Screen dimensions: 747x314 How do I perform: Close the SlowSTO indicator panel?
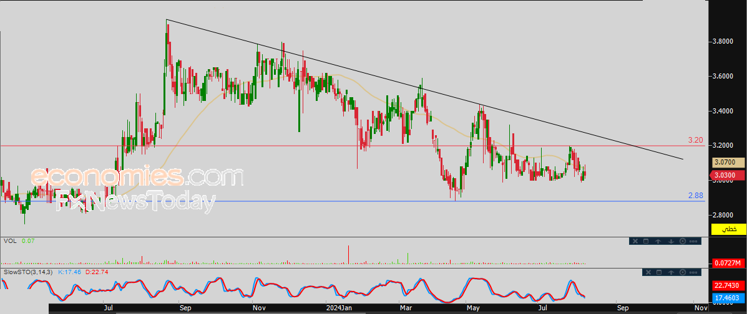click(648, 272)
